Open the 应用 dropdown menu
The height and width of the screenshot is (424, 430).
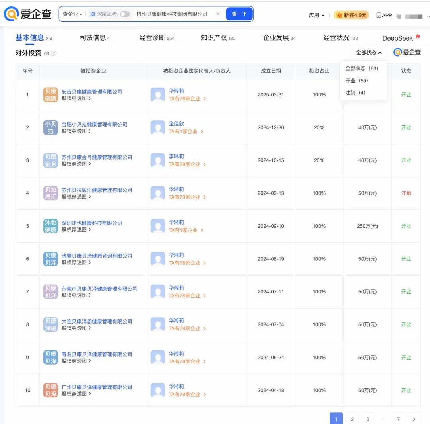[317, 15]
